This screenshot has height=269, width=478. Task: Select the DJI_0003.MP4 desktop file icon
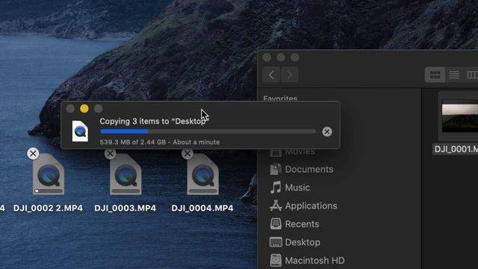[125, 174]
